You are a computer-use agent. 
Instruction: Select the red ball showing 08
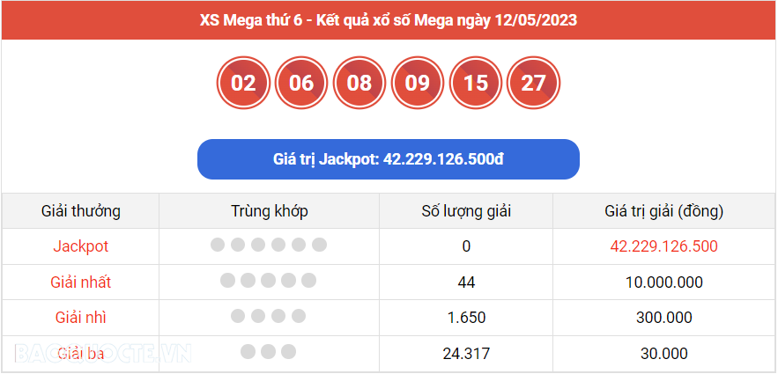point(359,84)
